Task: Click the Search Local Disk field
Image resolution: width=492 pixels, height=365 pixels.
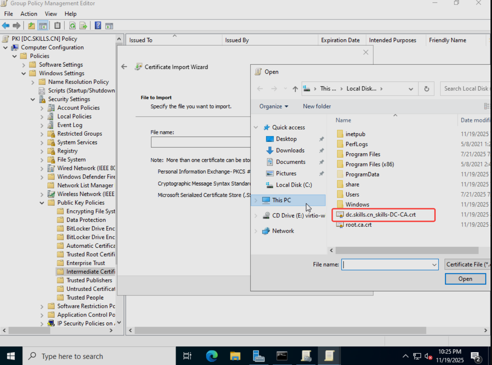Action: 466,89
